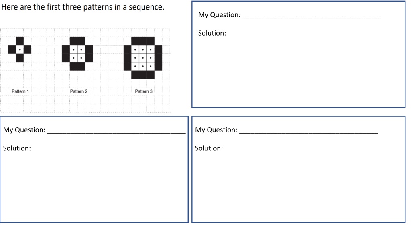Click the top-left dot inside Pattern 2

[74, 49]
